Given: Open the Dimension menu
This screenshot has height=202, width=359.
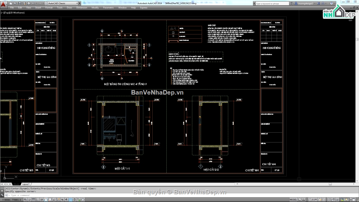Looking at the screenshot, I should pyautogui.click(x=82, y=7).
